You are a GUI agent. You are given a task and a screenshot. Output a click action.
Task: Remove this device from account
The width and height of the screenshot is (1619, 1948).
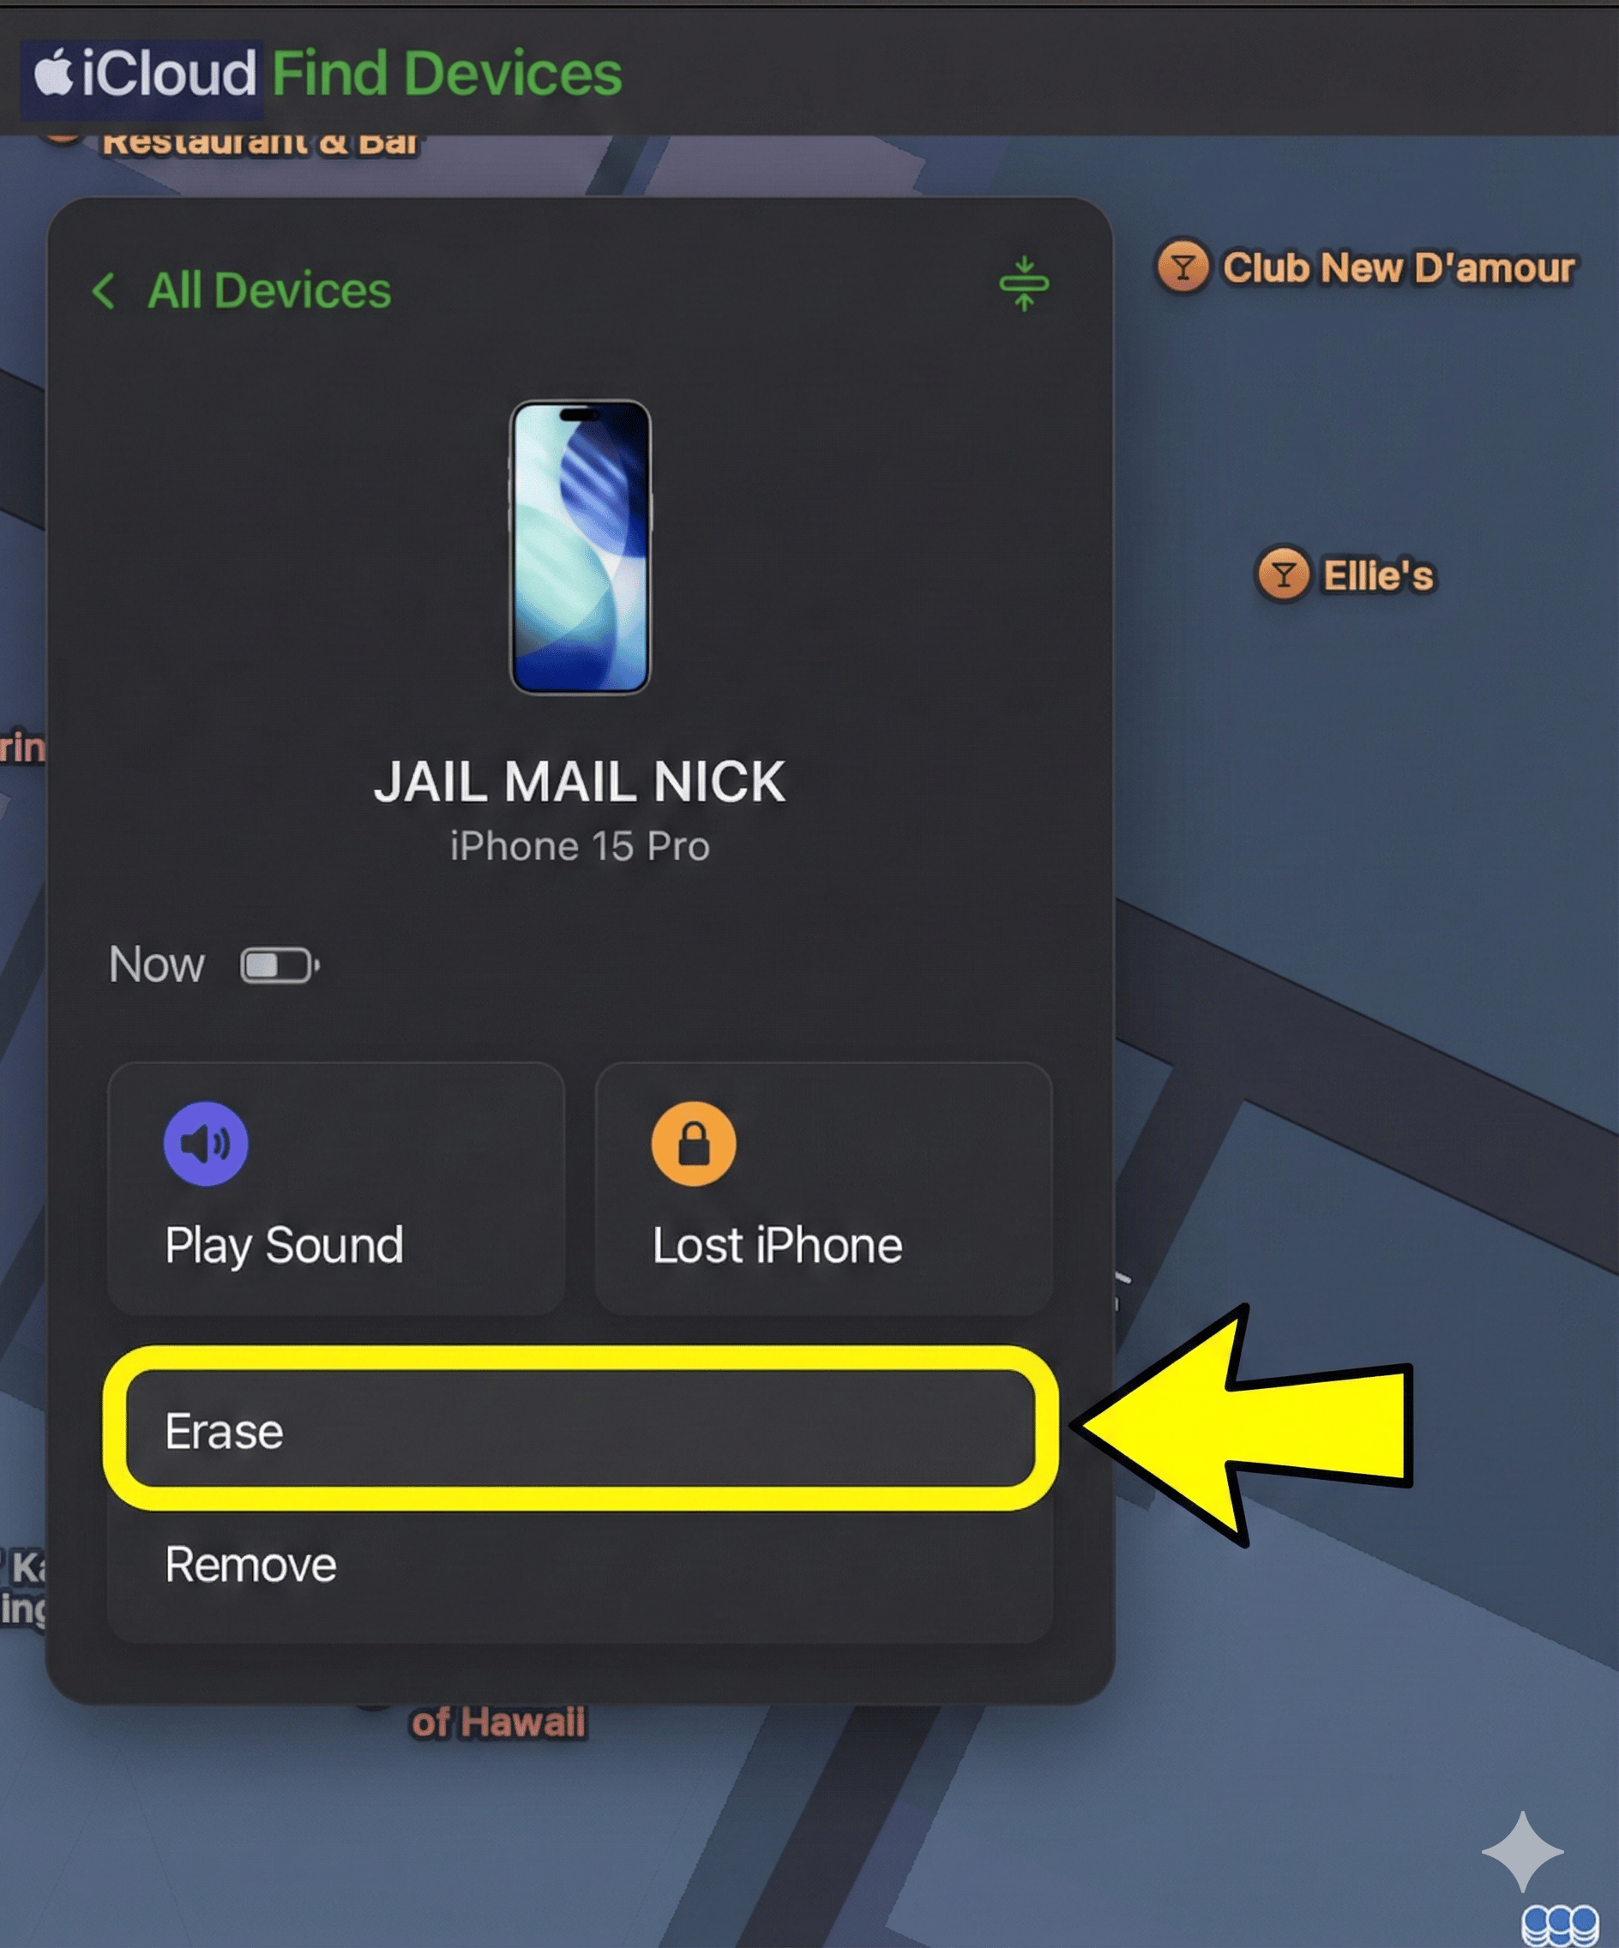[x=581, y=1566]
